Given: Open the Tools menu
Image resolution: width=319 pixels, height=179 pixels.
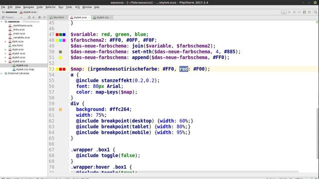Looking at the screenshot, I should [69, 7].
